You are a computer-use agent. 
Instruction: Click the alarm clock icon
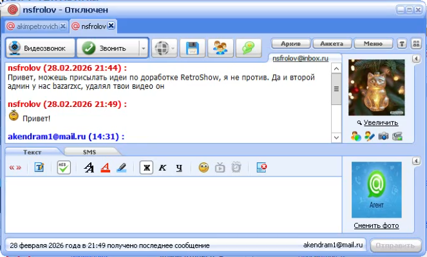(236, 167)
